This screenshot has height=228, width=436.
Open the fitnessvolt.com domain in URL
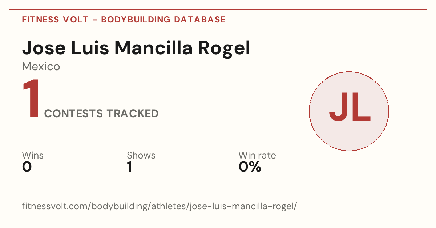pos(55,207)
